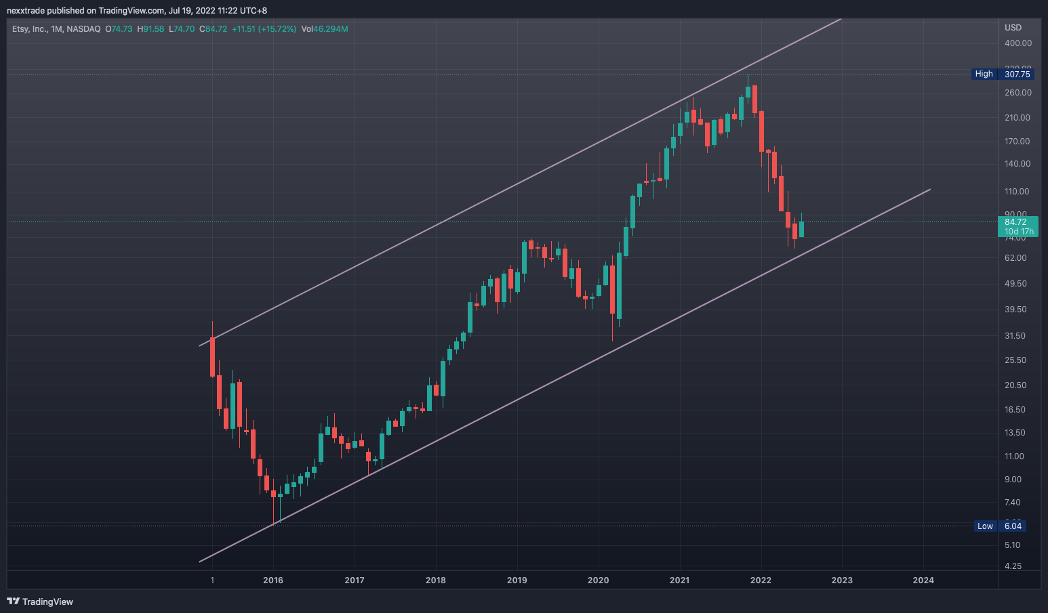The width and height of the screenshot is (1048, 613).
Task: Click 210.00 on the price axis
Action: click(1017, 117)
